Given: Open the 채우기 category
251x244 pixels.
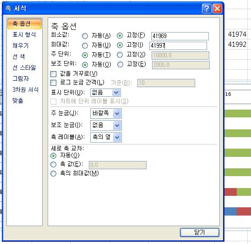Looking at the screenshot, I should [x=21, y=45].
